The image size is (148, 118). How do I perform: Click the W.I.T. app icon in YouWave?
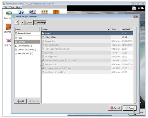(x=9, y=40)
